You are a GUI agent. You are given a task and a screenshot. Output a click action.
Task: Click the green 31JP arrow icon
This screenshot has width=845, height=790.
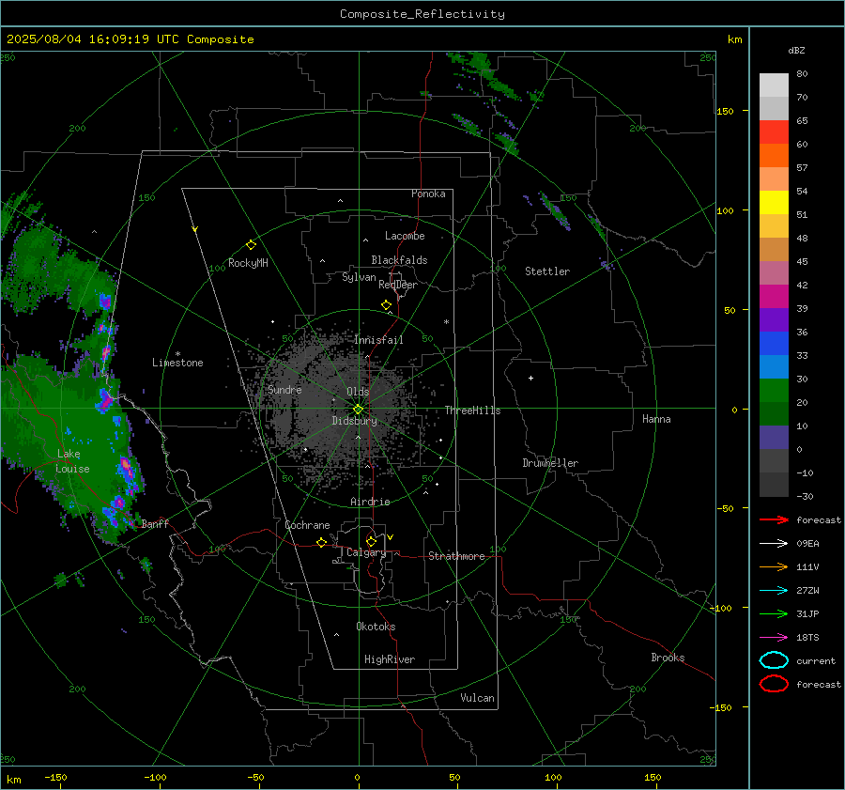tap(774, 613)
